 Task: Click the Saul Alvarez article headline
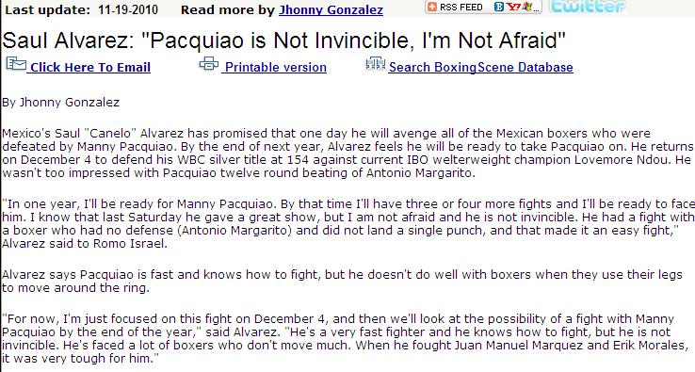coord(284,40)
